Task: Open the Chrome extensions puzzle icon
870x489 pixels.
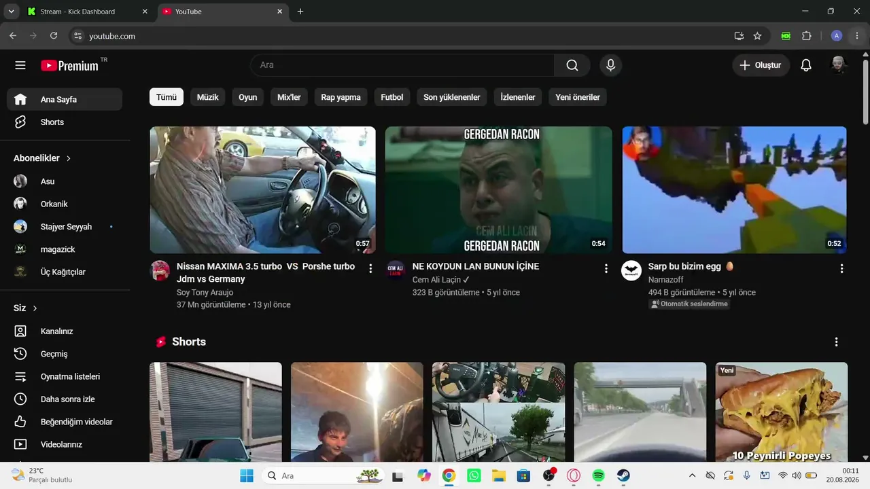Action: click(807, 36)
